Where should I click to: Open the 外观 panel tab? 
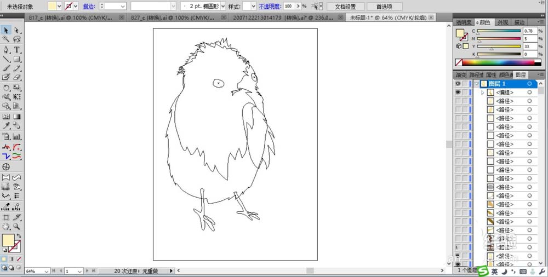pos(503,22)
